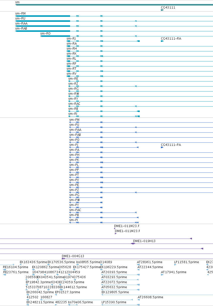Image resolution: width=213 pixels, height=306 pixels.
Task: Click the sm-RJ transcript label
Action: (x=71, y=39)
